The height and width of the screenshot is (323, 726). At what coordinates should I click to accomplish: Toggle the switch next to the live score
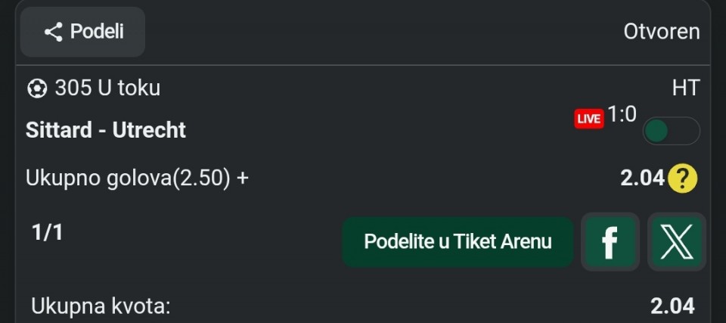click(672, 131)
